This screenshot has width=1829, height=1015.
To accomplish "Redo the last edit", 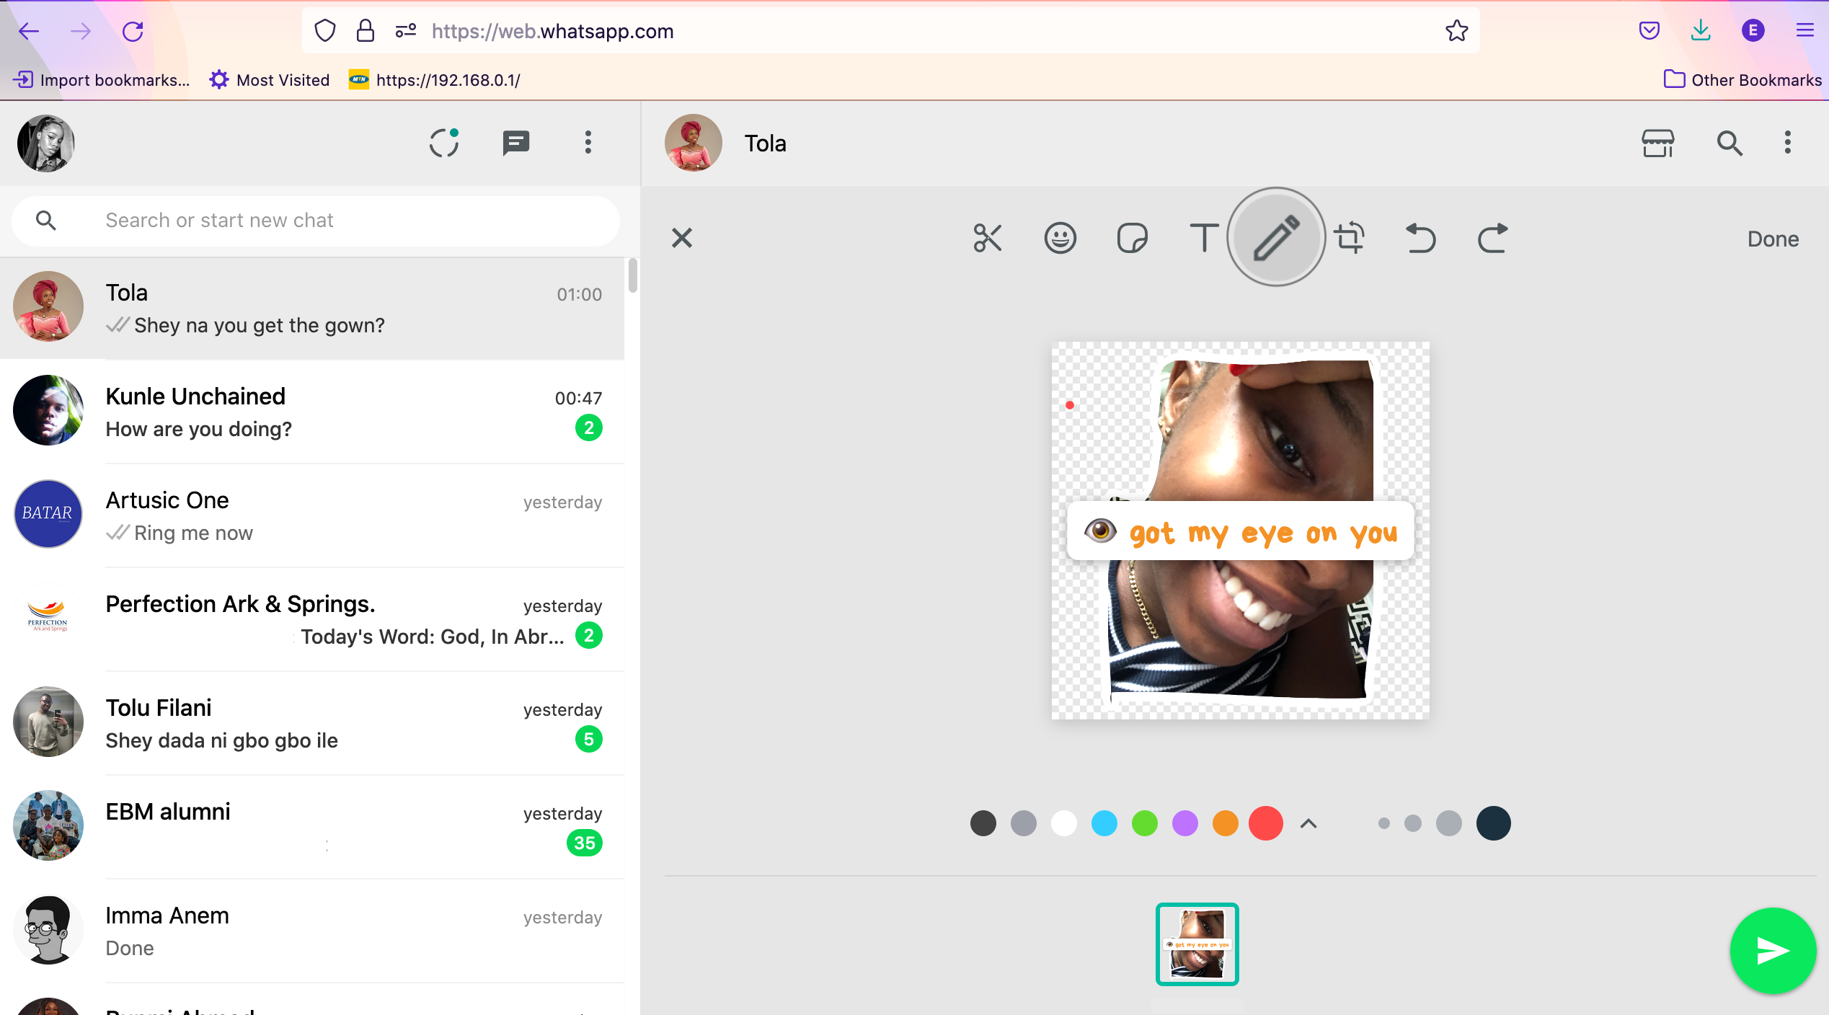I will [x=1492, y=238].
